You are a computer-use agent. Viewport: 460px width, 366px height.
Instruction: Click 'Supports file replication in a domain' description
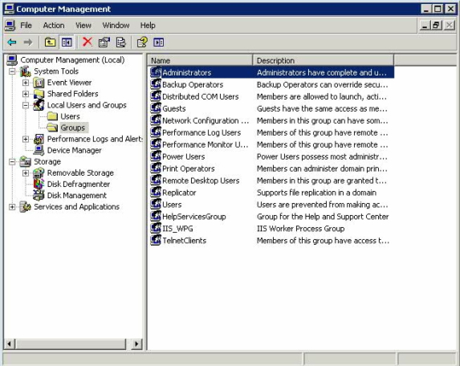[316, 193]
